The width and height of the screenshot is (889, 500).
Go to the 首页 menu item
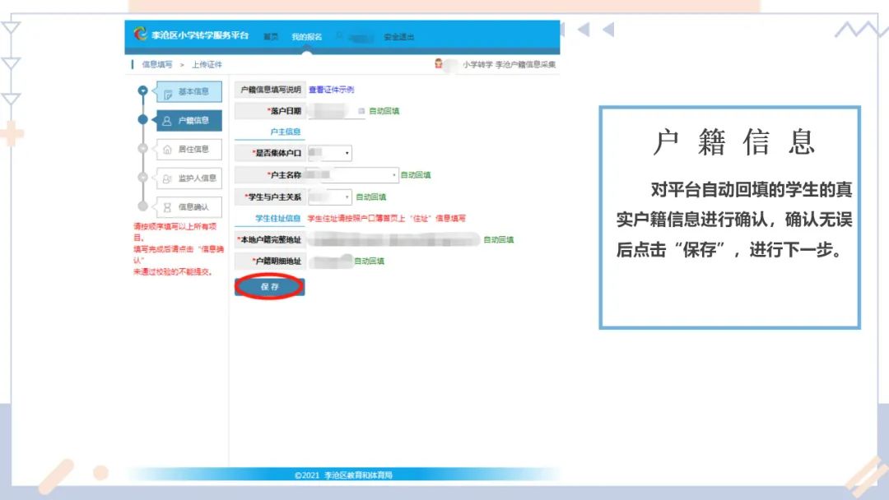[x=272, y=35]
